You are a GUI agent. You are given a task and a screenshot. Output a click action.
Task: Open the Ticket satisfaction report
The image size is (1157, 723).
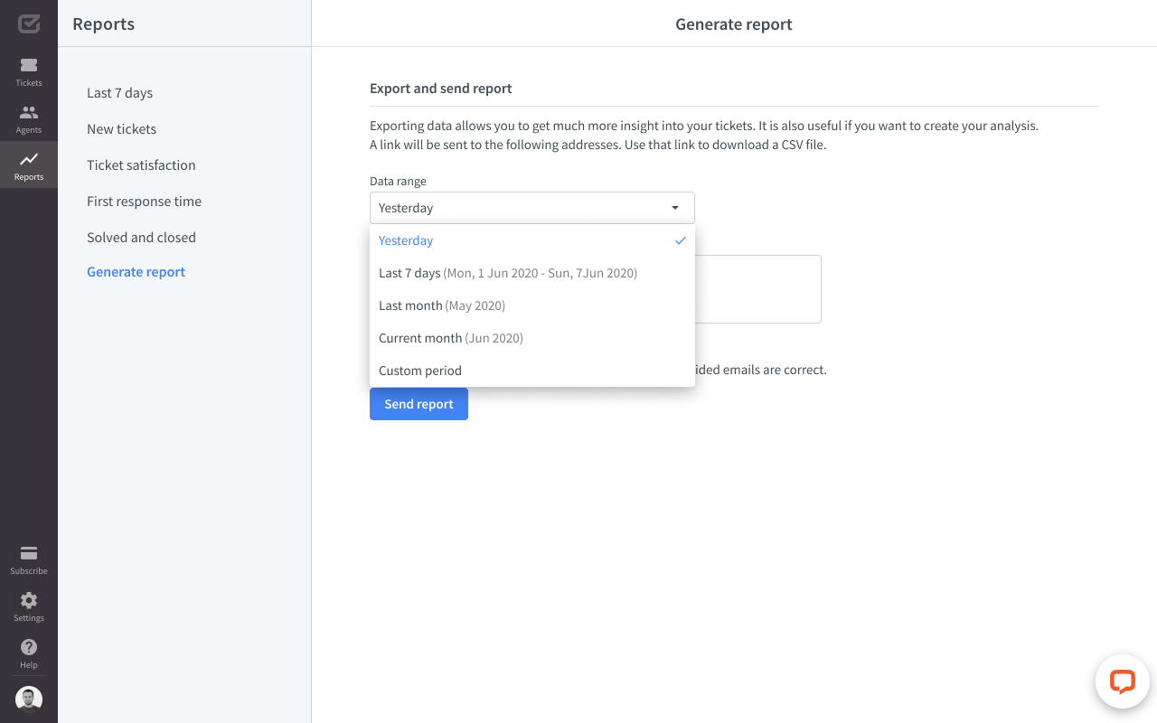(x=141, y=165)
